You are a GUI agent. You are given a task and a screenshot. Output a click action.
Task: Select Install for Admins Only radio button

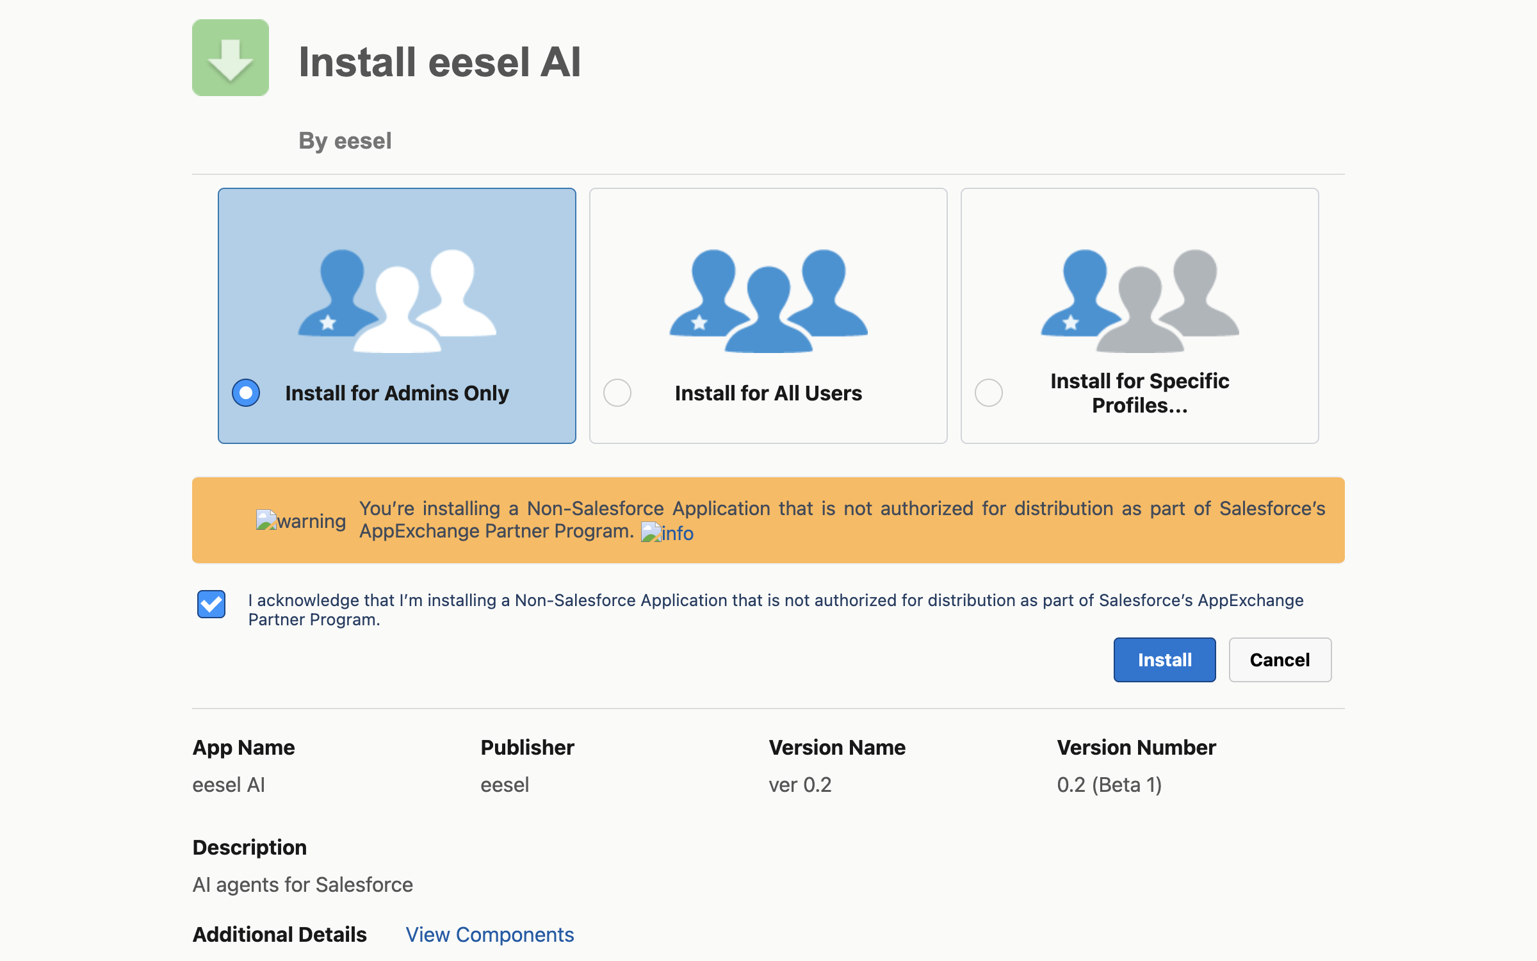click(x=246, y=393)
